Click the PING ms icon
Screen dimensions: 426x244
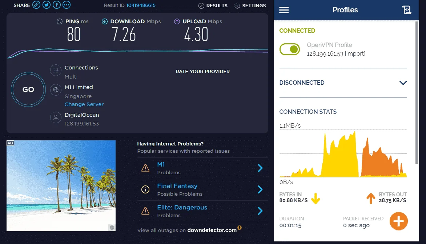point(60,21)
